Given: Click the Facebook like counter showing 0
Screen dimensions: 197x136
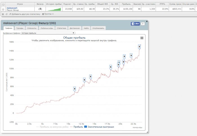Looking at the screenshot, I should pyautogui.click(x=143, y=24).
